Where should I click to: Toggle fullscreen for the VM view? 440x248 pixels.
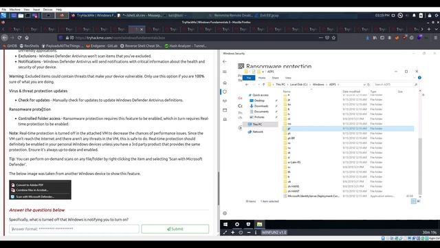tap(225, 233)
